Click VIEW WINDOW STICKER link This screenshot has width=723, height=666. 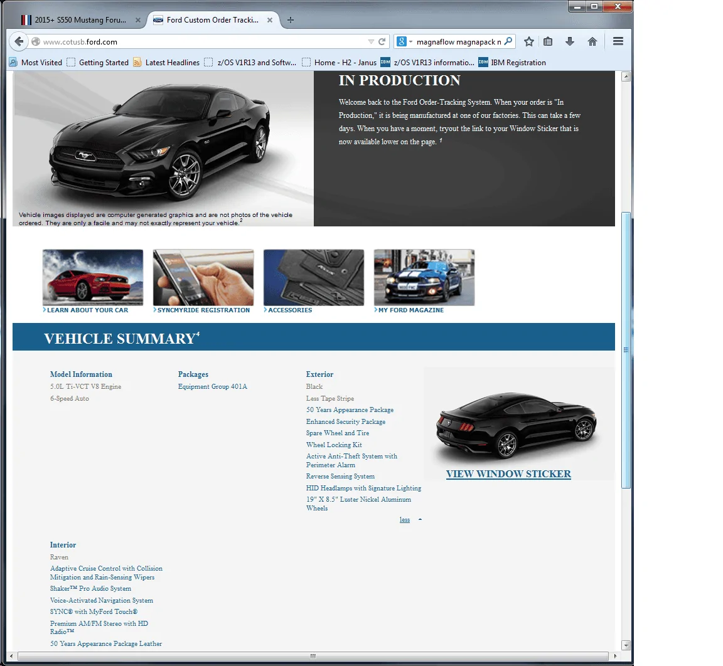(508, 474)
